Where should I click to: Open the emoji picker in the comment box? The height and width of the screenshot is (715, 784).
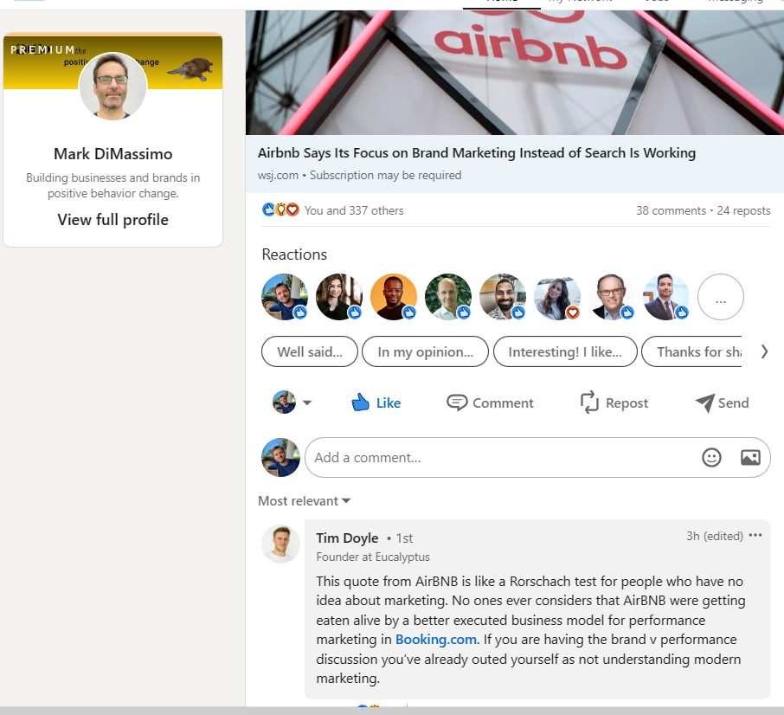point(711,457)
